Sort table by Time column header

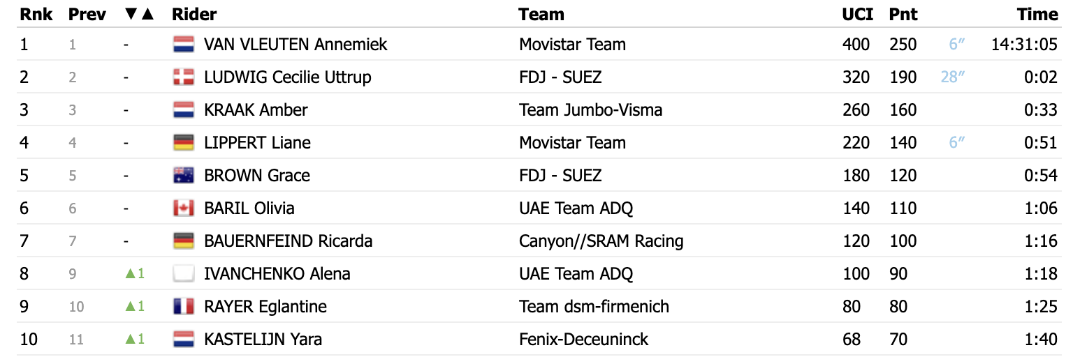click(x=1038, y=14)
